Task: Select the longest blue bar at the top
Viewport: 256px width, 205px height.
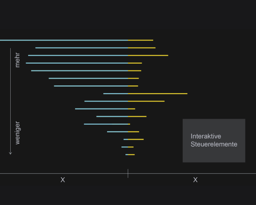Action: point(64,40)
